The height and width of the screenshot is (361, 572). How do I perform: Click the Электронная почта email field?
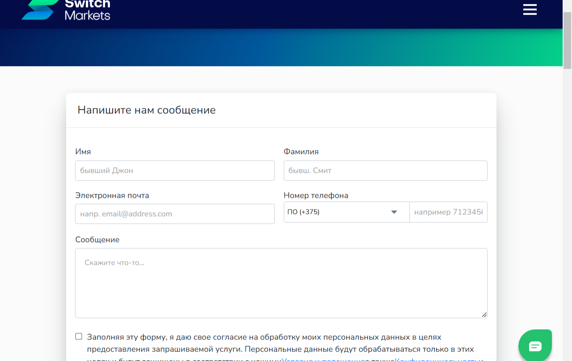(x=175, y=214)
